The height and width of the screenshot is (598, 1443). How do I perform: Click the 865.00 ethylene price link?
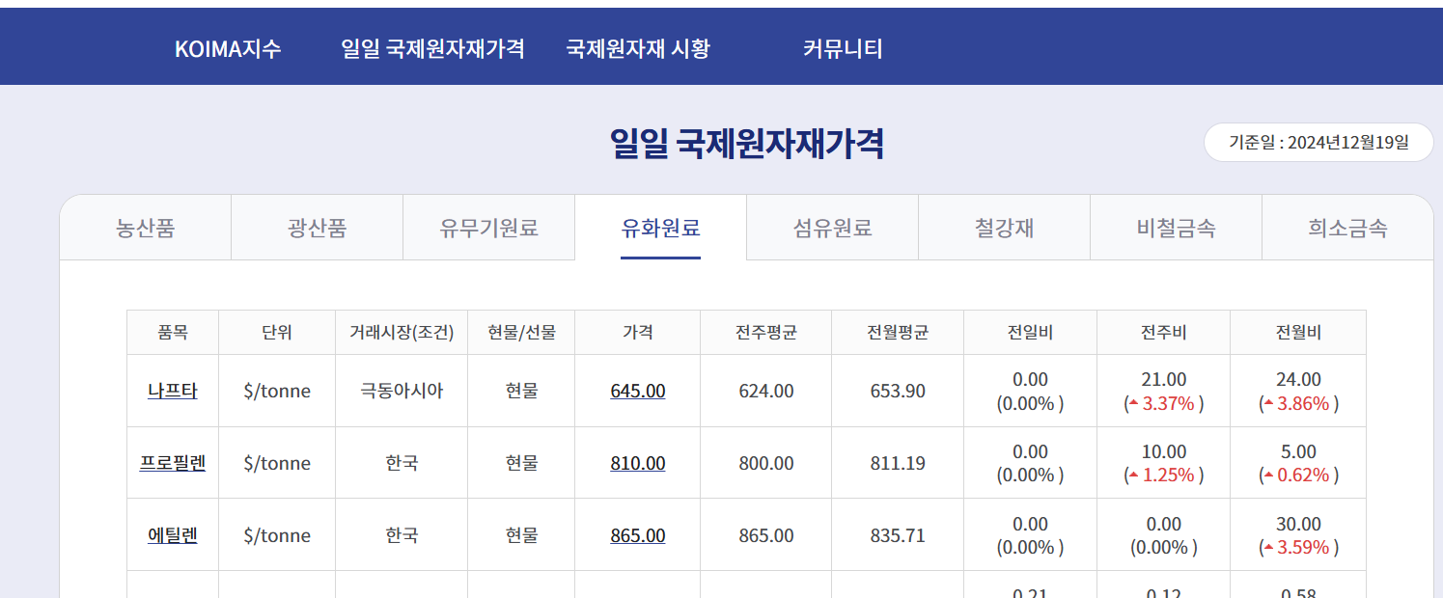click(638, 535)
